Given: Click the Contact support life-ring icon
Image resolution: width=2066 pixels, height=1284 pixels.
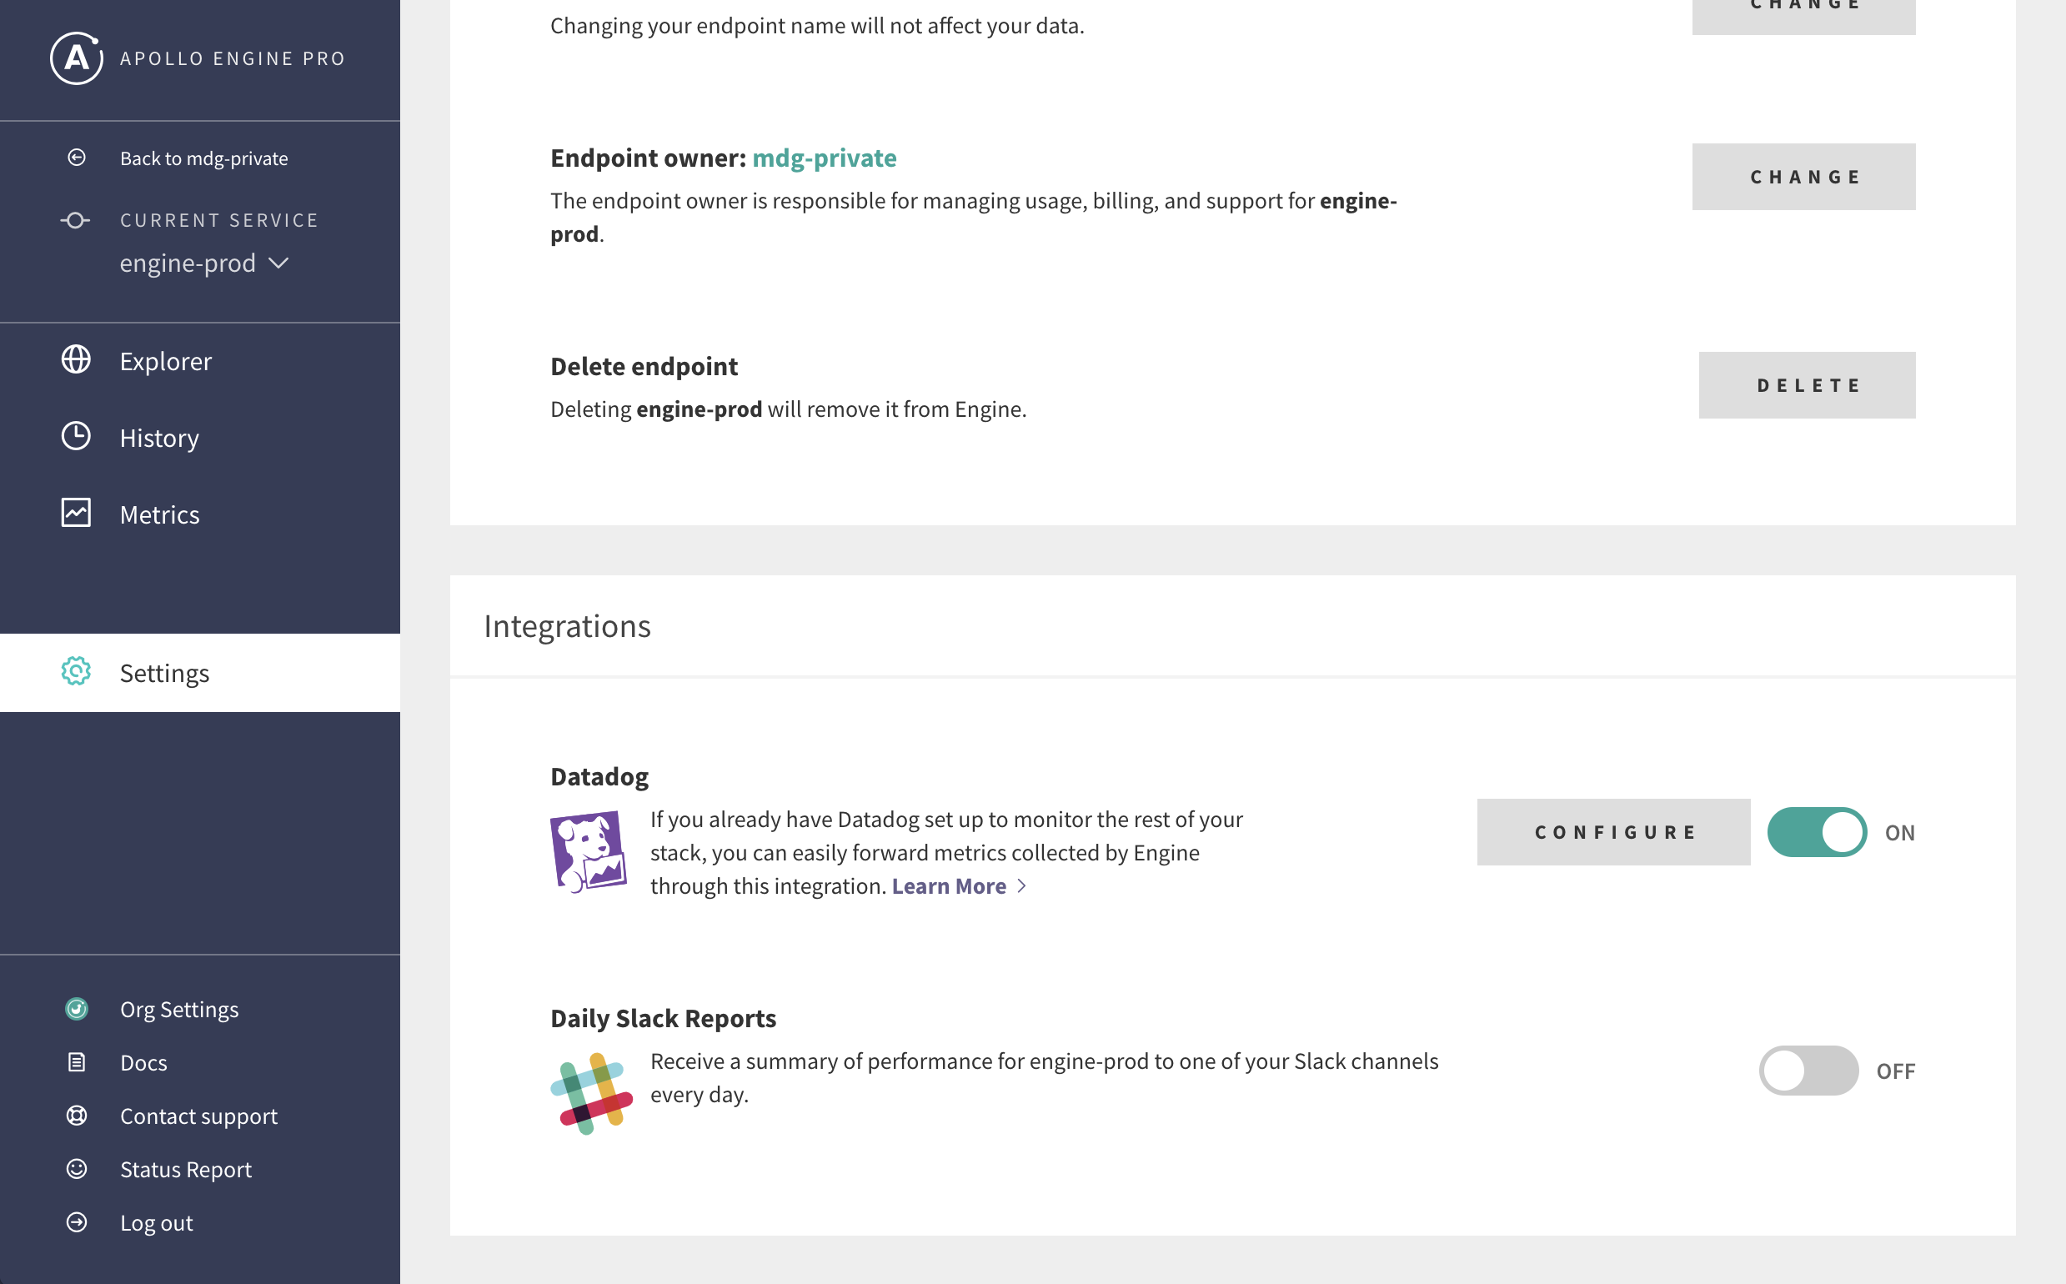Looking at the screenshot, I should [x=78, y=1116].
